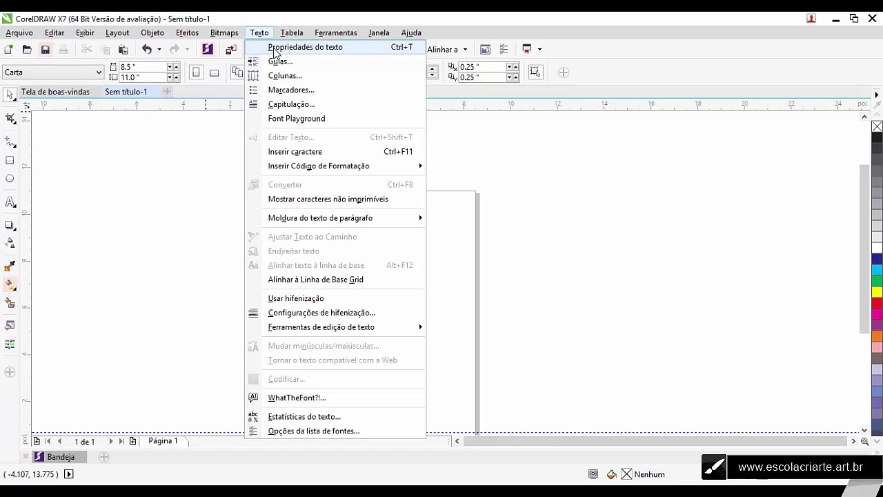Select the Interactive Fill tool
Screen dimensions: 883x497
pos(10,284)
